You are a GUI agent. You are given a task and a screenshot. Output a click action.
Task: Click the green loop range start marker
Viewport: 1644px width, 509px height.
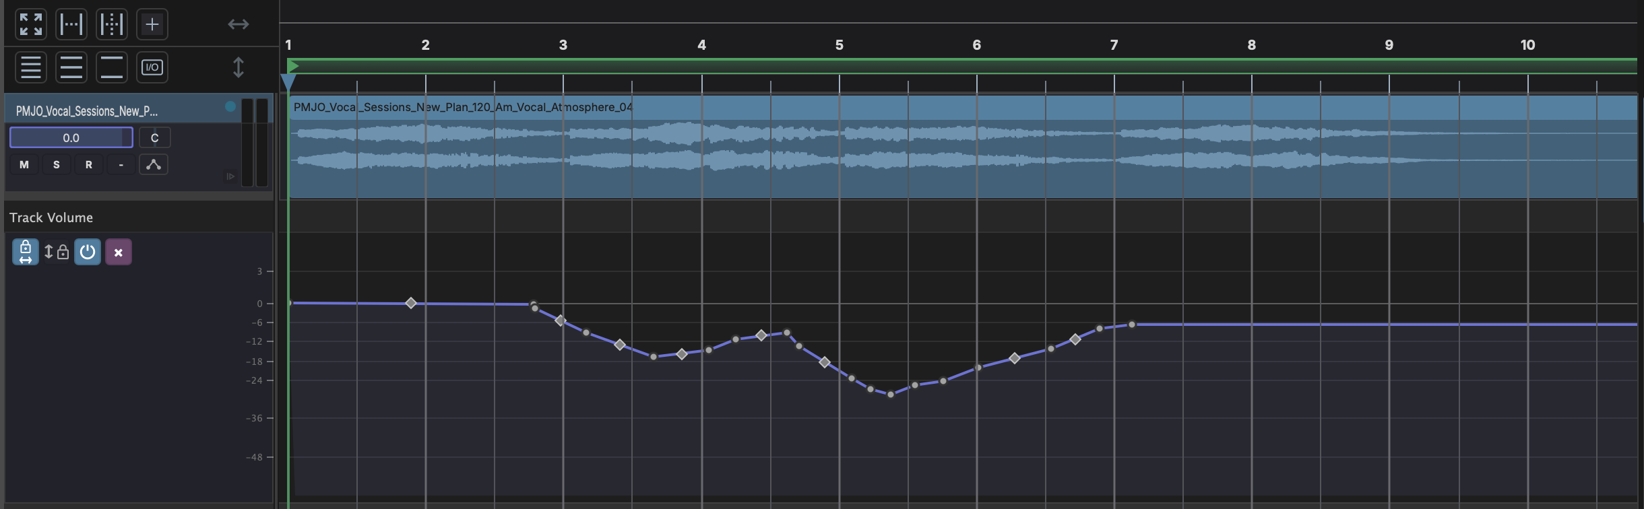pyautogui.click(x=293, y=66)
